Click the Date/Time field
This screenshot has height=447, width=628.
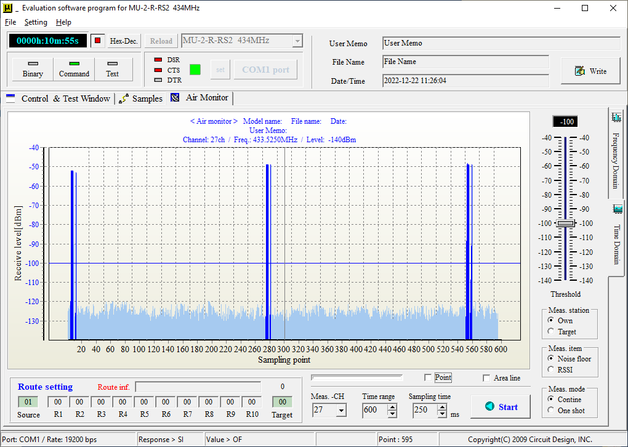click(x=466, y=81)
